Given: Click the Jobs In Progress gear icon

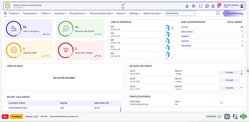Looking at the screenshot, I should point(14,29).
